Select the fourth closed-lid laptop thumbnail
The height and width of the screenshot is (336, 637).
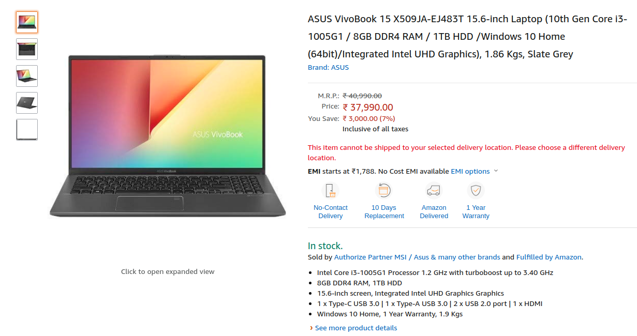pyautogui.click(x=27, y=103)
